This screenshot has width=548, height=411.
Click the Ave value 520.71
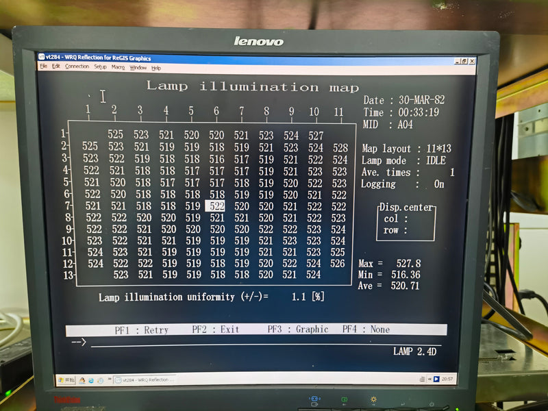(x=405, y=286)
